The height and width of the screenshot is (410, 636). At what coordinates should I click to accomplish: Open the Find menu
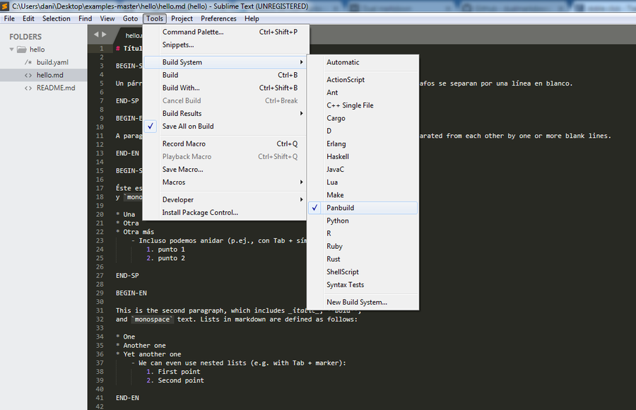[x=86, y=18]
